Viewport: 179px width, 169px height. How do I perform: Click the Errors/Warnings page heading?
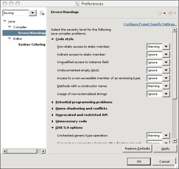tap(65, 12)
